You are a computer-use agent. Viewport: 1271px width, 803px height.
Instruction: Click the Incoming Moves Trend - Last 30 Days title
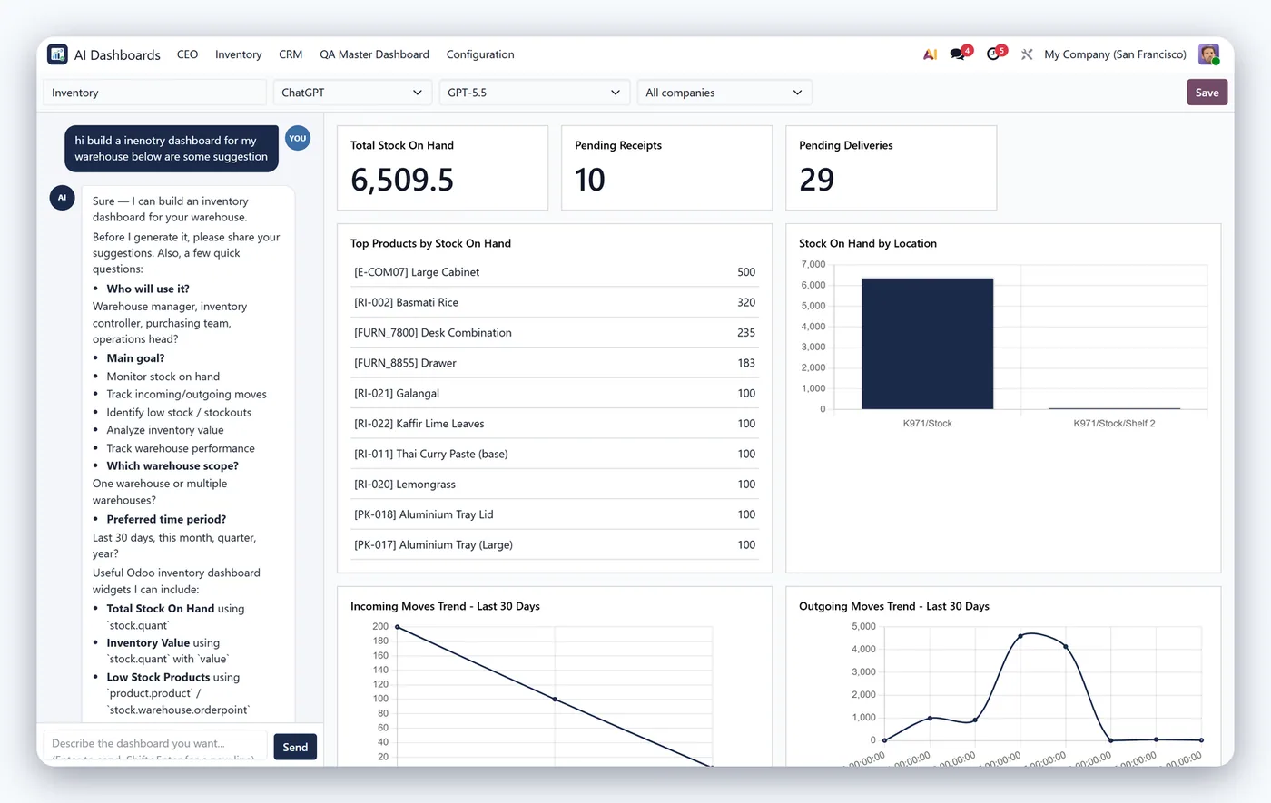tap(445, 606)
